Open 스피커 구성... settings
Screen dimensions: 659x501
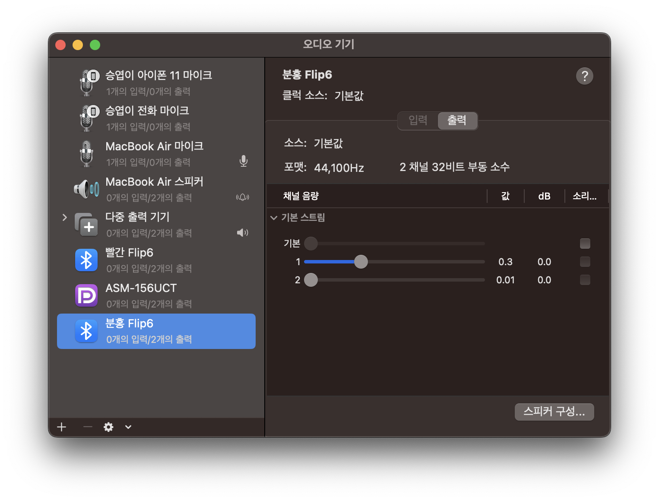coord(554,412)
